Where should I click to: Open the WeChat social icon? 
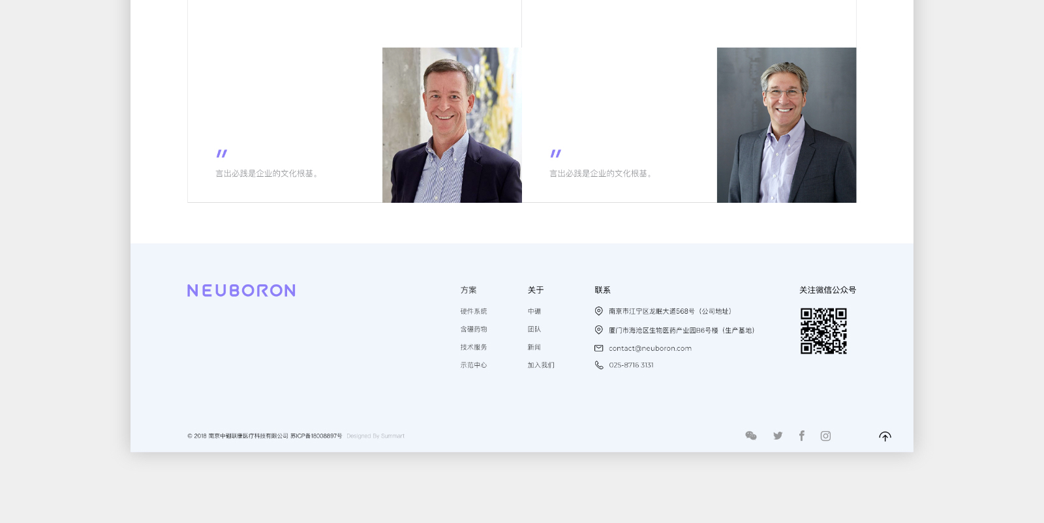(x=751, y=436)
